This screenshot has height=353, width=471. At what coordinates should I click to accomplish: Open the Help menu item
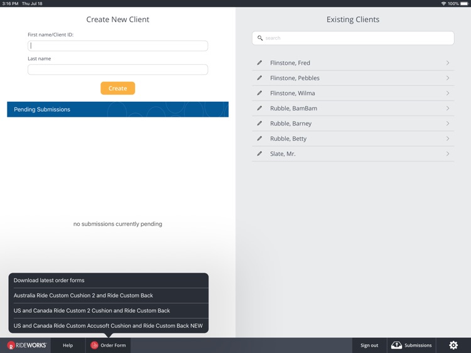coord(68,345)
